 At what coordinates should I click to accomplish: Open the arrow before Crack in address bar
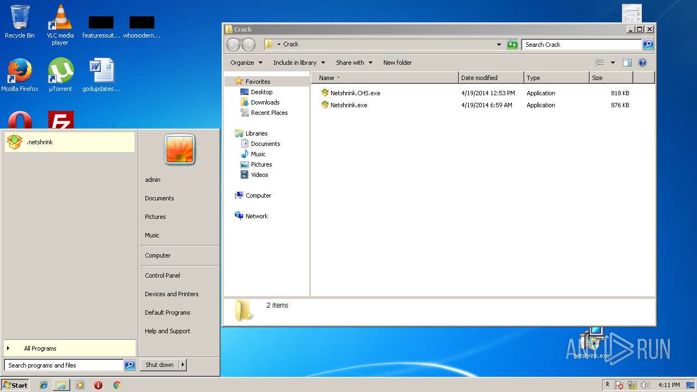pos(279,45)
